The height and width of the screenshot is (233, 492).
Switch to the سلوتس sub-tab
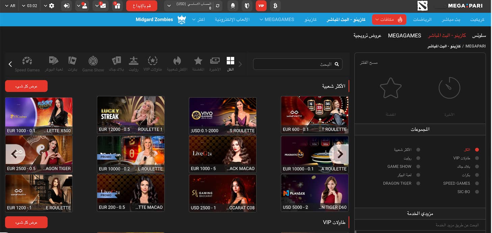(479, 35)
